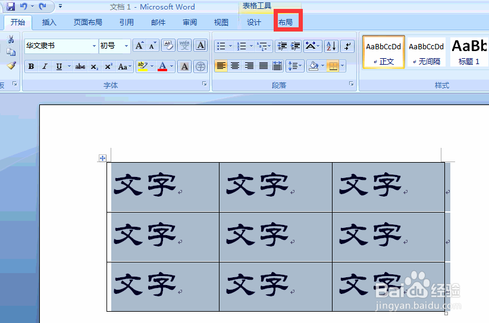This screenshot has width=489, height=323.
Task: Open the quick access toolbar customize arrow
Action: click(60, 6)
